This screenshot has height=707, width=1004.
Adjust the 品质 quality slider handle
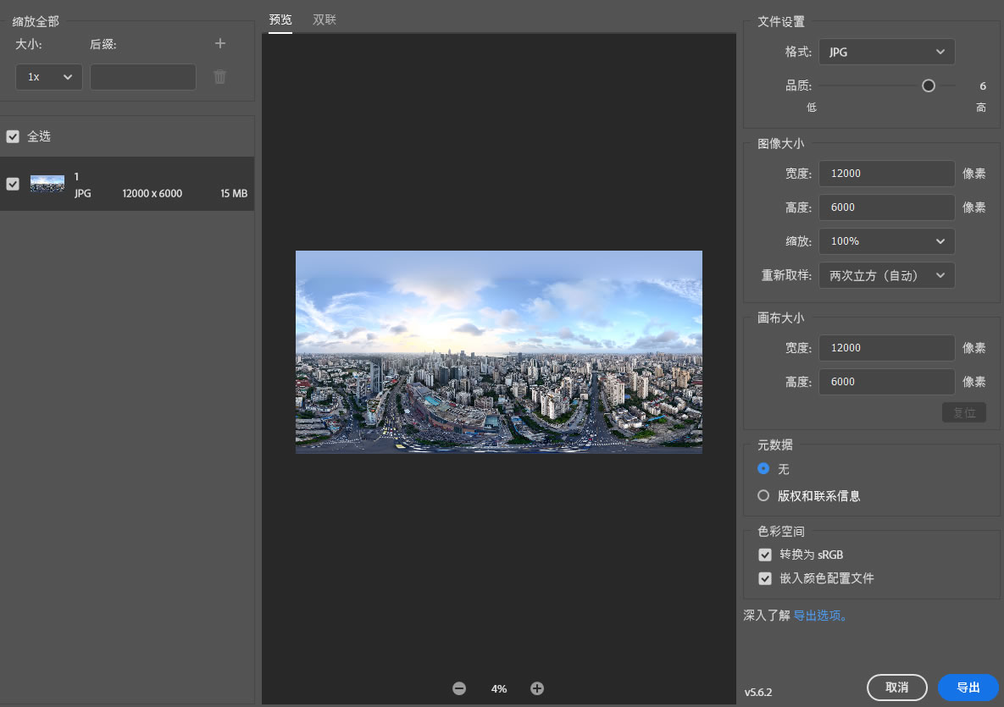click(x=929, y=86)
